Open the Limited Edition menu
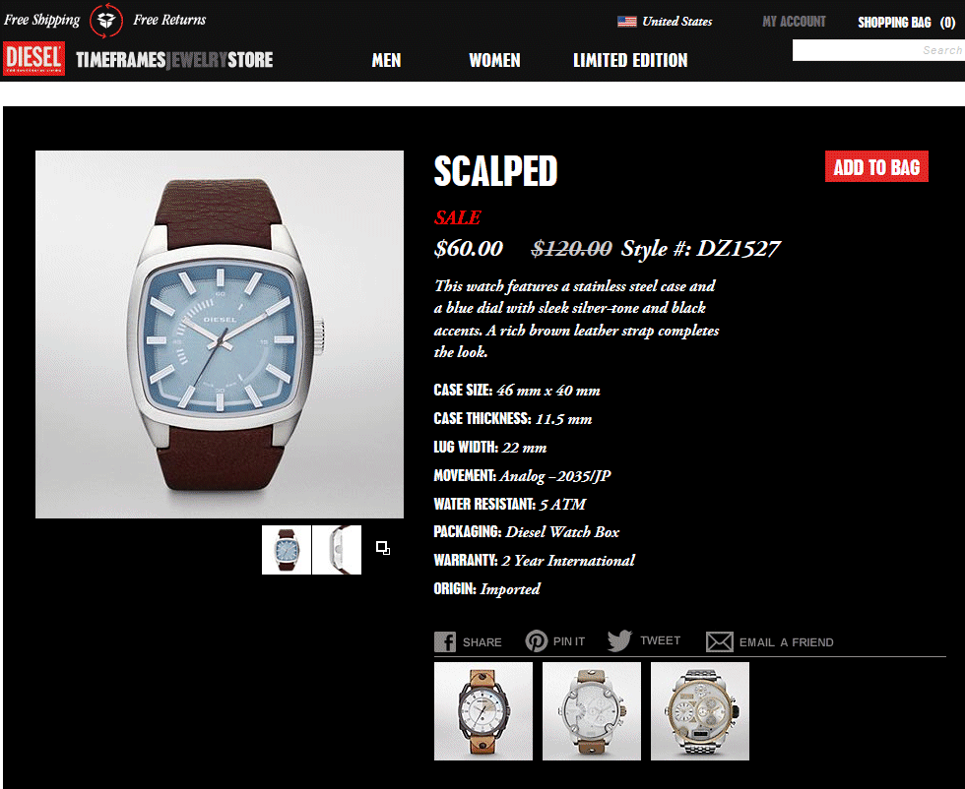Screen dimensions: 965x789 [630, 60]
